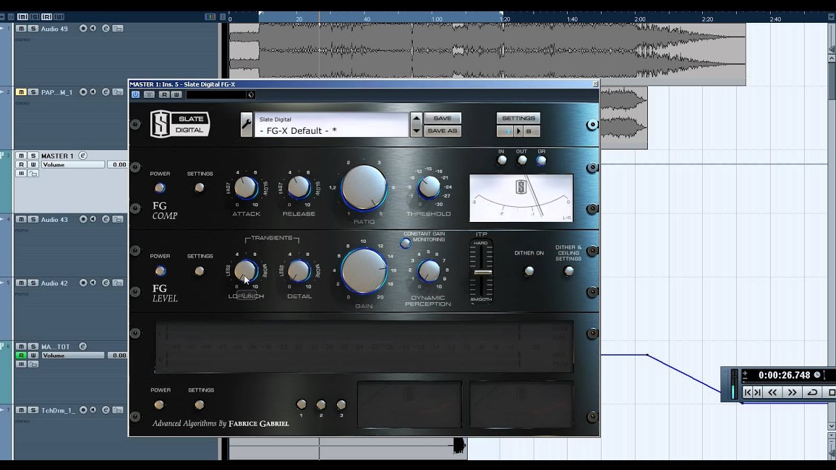836x470 pixels.
Task: Enable Write automation in the plugin header
Action: pyautogui.click(x=176, y=95)
